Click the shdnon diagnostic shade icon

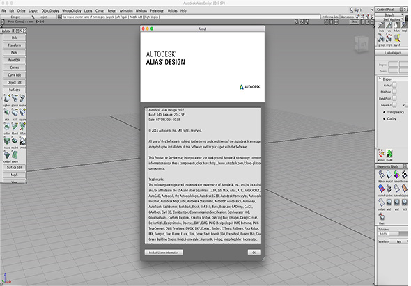[381, 175]
